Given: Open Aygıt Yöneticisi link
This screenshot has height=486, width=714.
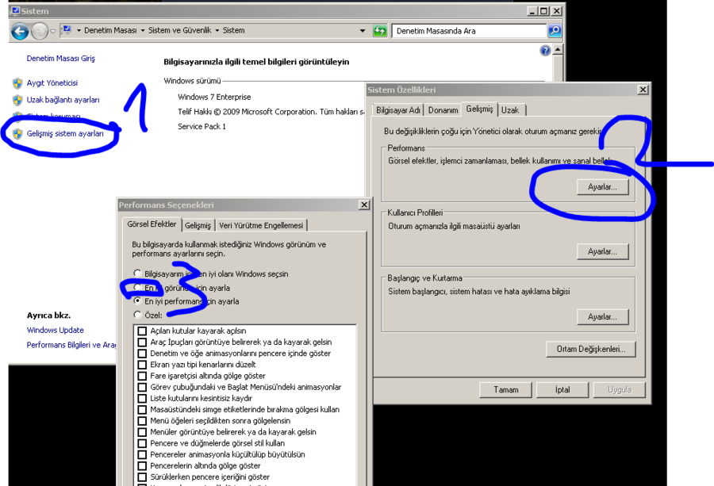Looking at the screenshot, I should 52,83.
